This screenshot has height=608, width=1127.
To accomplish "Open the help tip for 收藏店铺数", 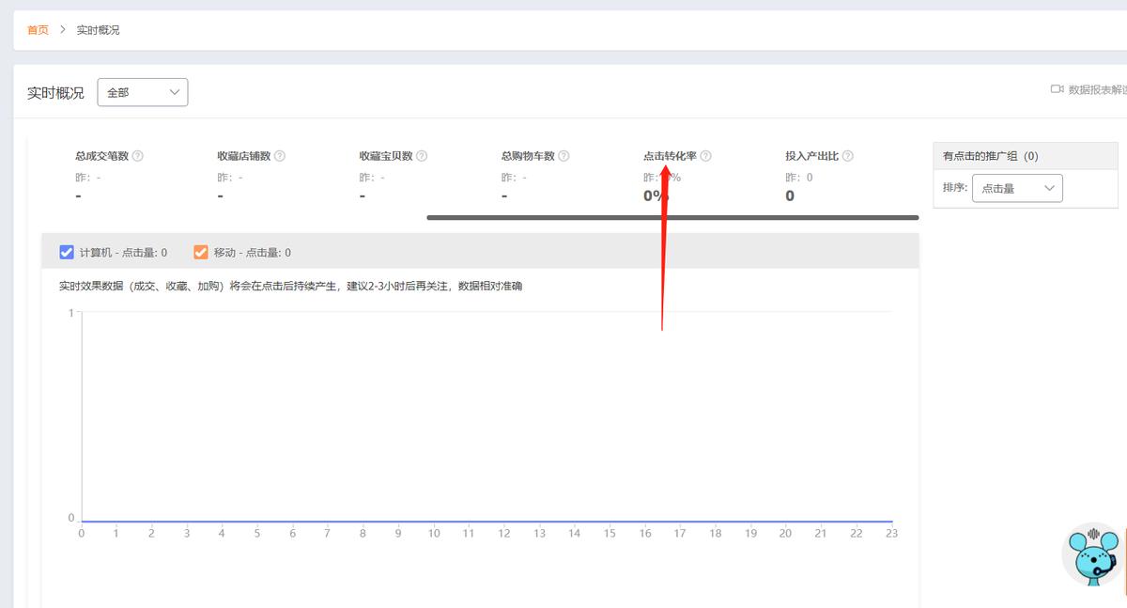I will (x=279, y=155).
